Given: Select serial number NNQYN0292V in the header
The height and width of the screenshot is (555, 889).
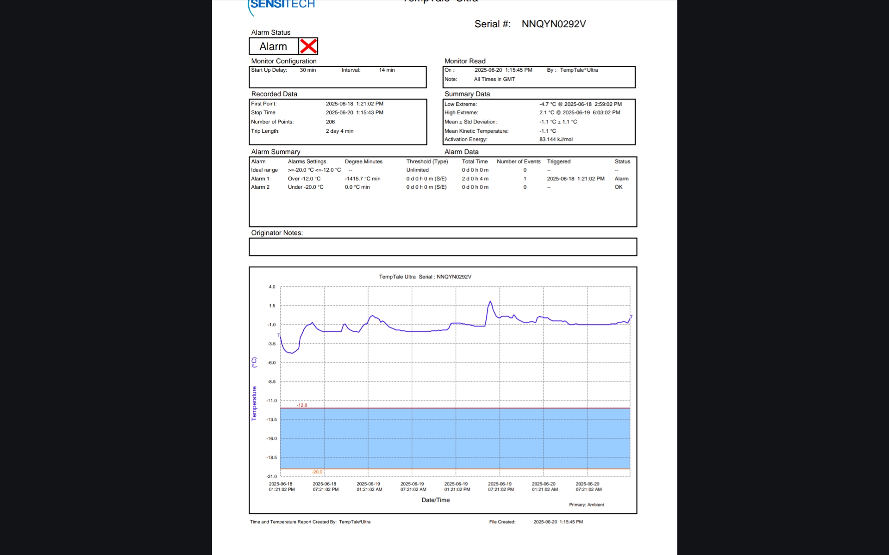Looking at the screenshot, I should (554, 24).
